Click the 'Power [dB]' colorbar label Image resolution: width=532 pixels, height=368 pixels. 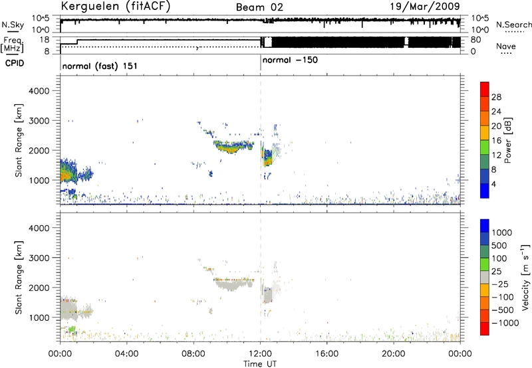(508, 140)
